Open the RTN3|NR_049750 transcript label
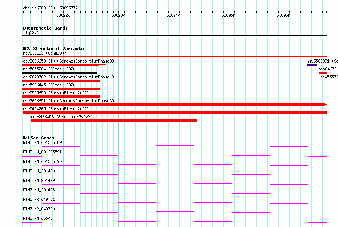The image size is (338, 227). point(39,209)
